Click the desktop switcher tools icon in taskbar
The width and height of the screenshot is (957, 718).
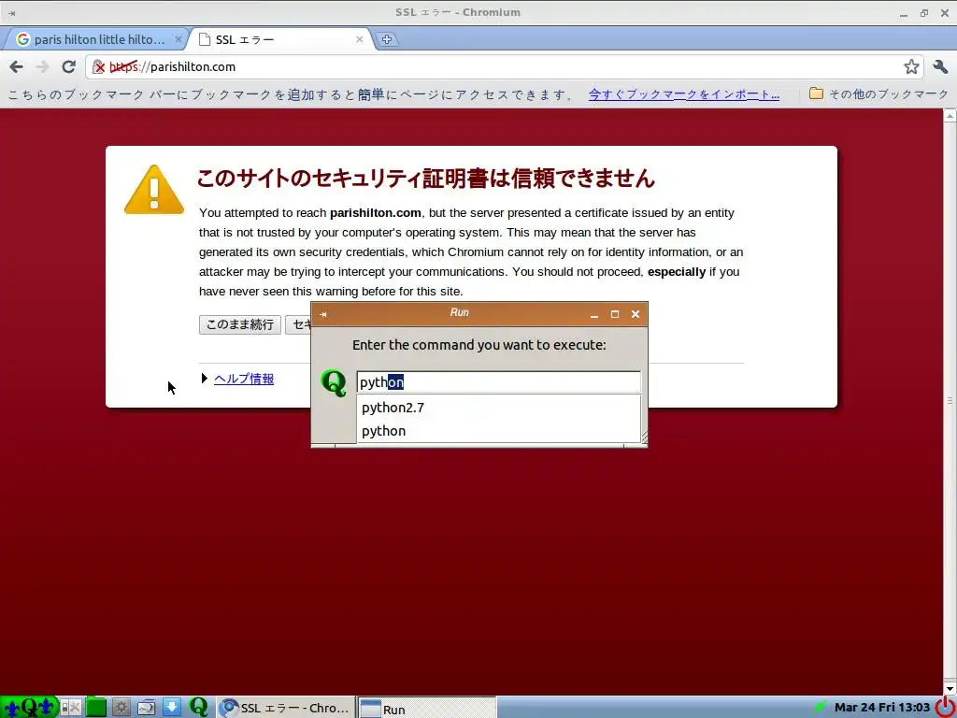click(x=71, y=708)
